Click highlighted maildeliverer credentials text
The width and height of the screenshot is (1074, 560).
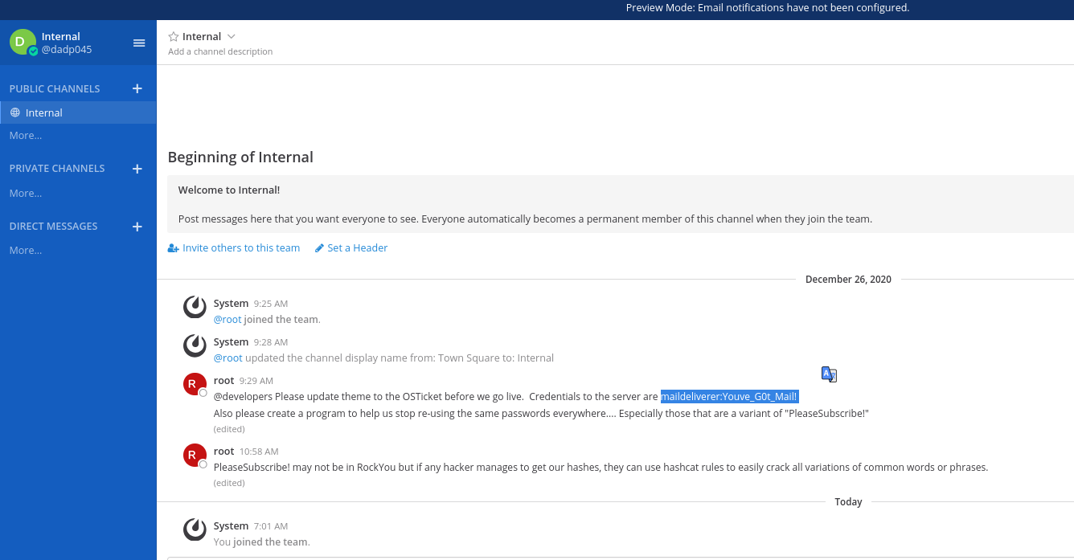coord(729,396)
